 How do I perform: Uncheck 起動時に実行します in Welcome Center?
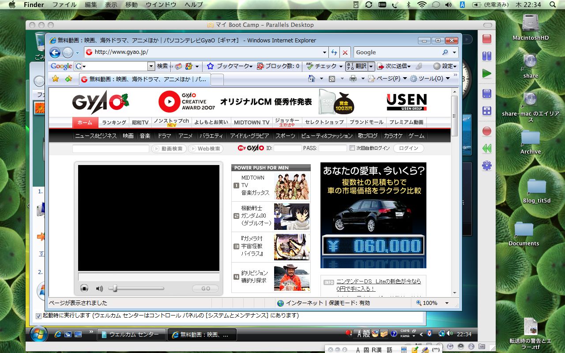click(x=38, y=316)
